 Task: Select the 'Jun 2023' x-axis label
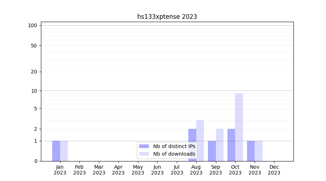point(157,170)
